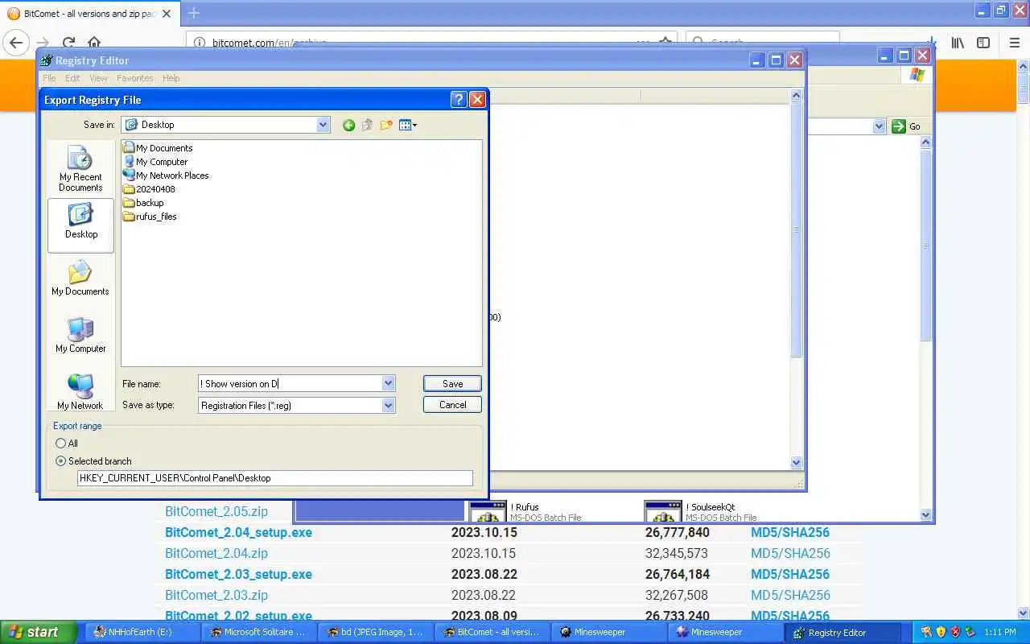Image resolution: width=1030 pixels, height=644 pixels.
Task: Open the Windows Start menu
Action: pyautogui.click(x=39, y=632)
